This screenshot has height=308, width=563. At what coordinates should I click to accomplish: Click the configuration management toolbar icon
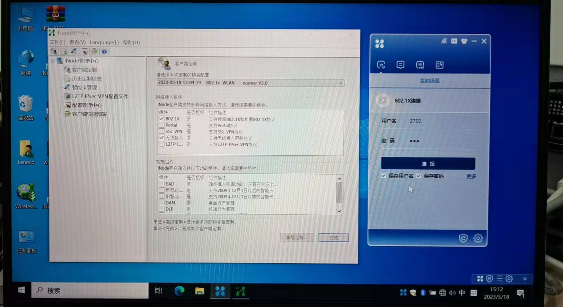click(x=84, y=52)
